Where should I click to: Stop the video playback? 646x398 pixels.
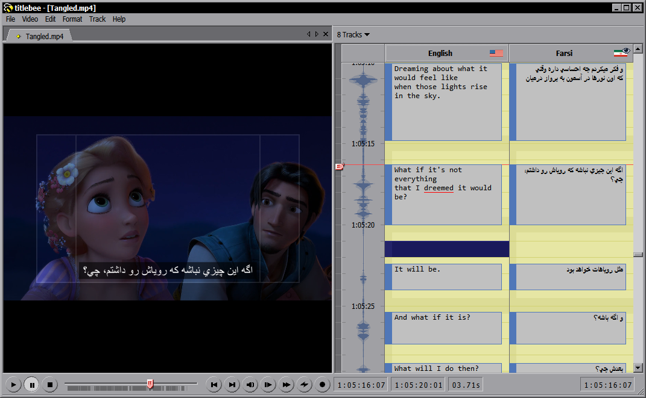pyautogui.click(x=50, y=385)
